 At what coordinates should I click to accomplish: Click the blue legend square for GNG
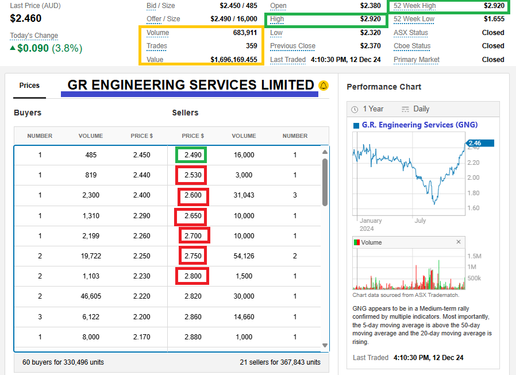(356, 125)
